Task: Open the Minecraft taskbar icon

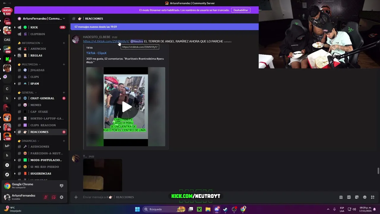Action: pos(199,209)
